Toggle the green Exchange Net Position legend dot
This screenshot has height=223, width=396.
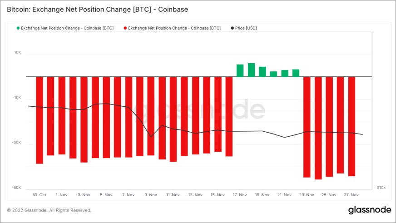point(18,28)
